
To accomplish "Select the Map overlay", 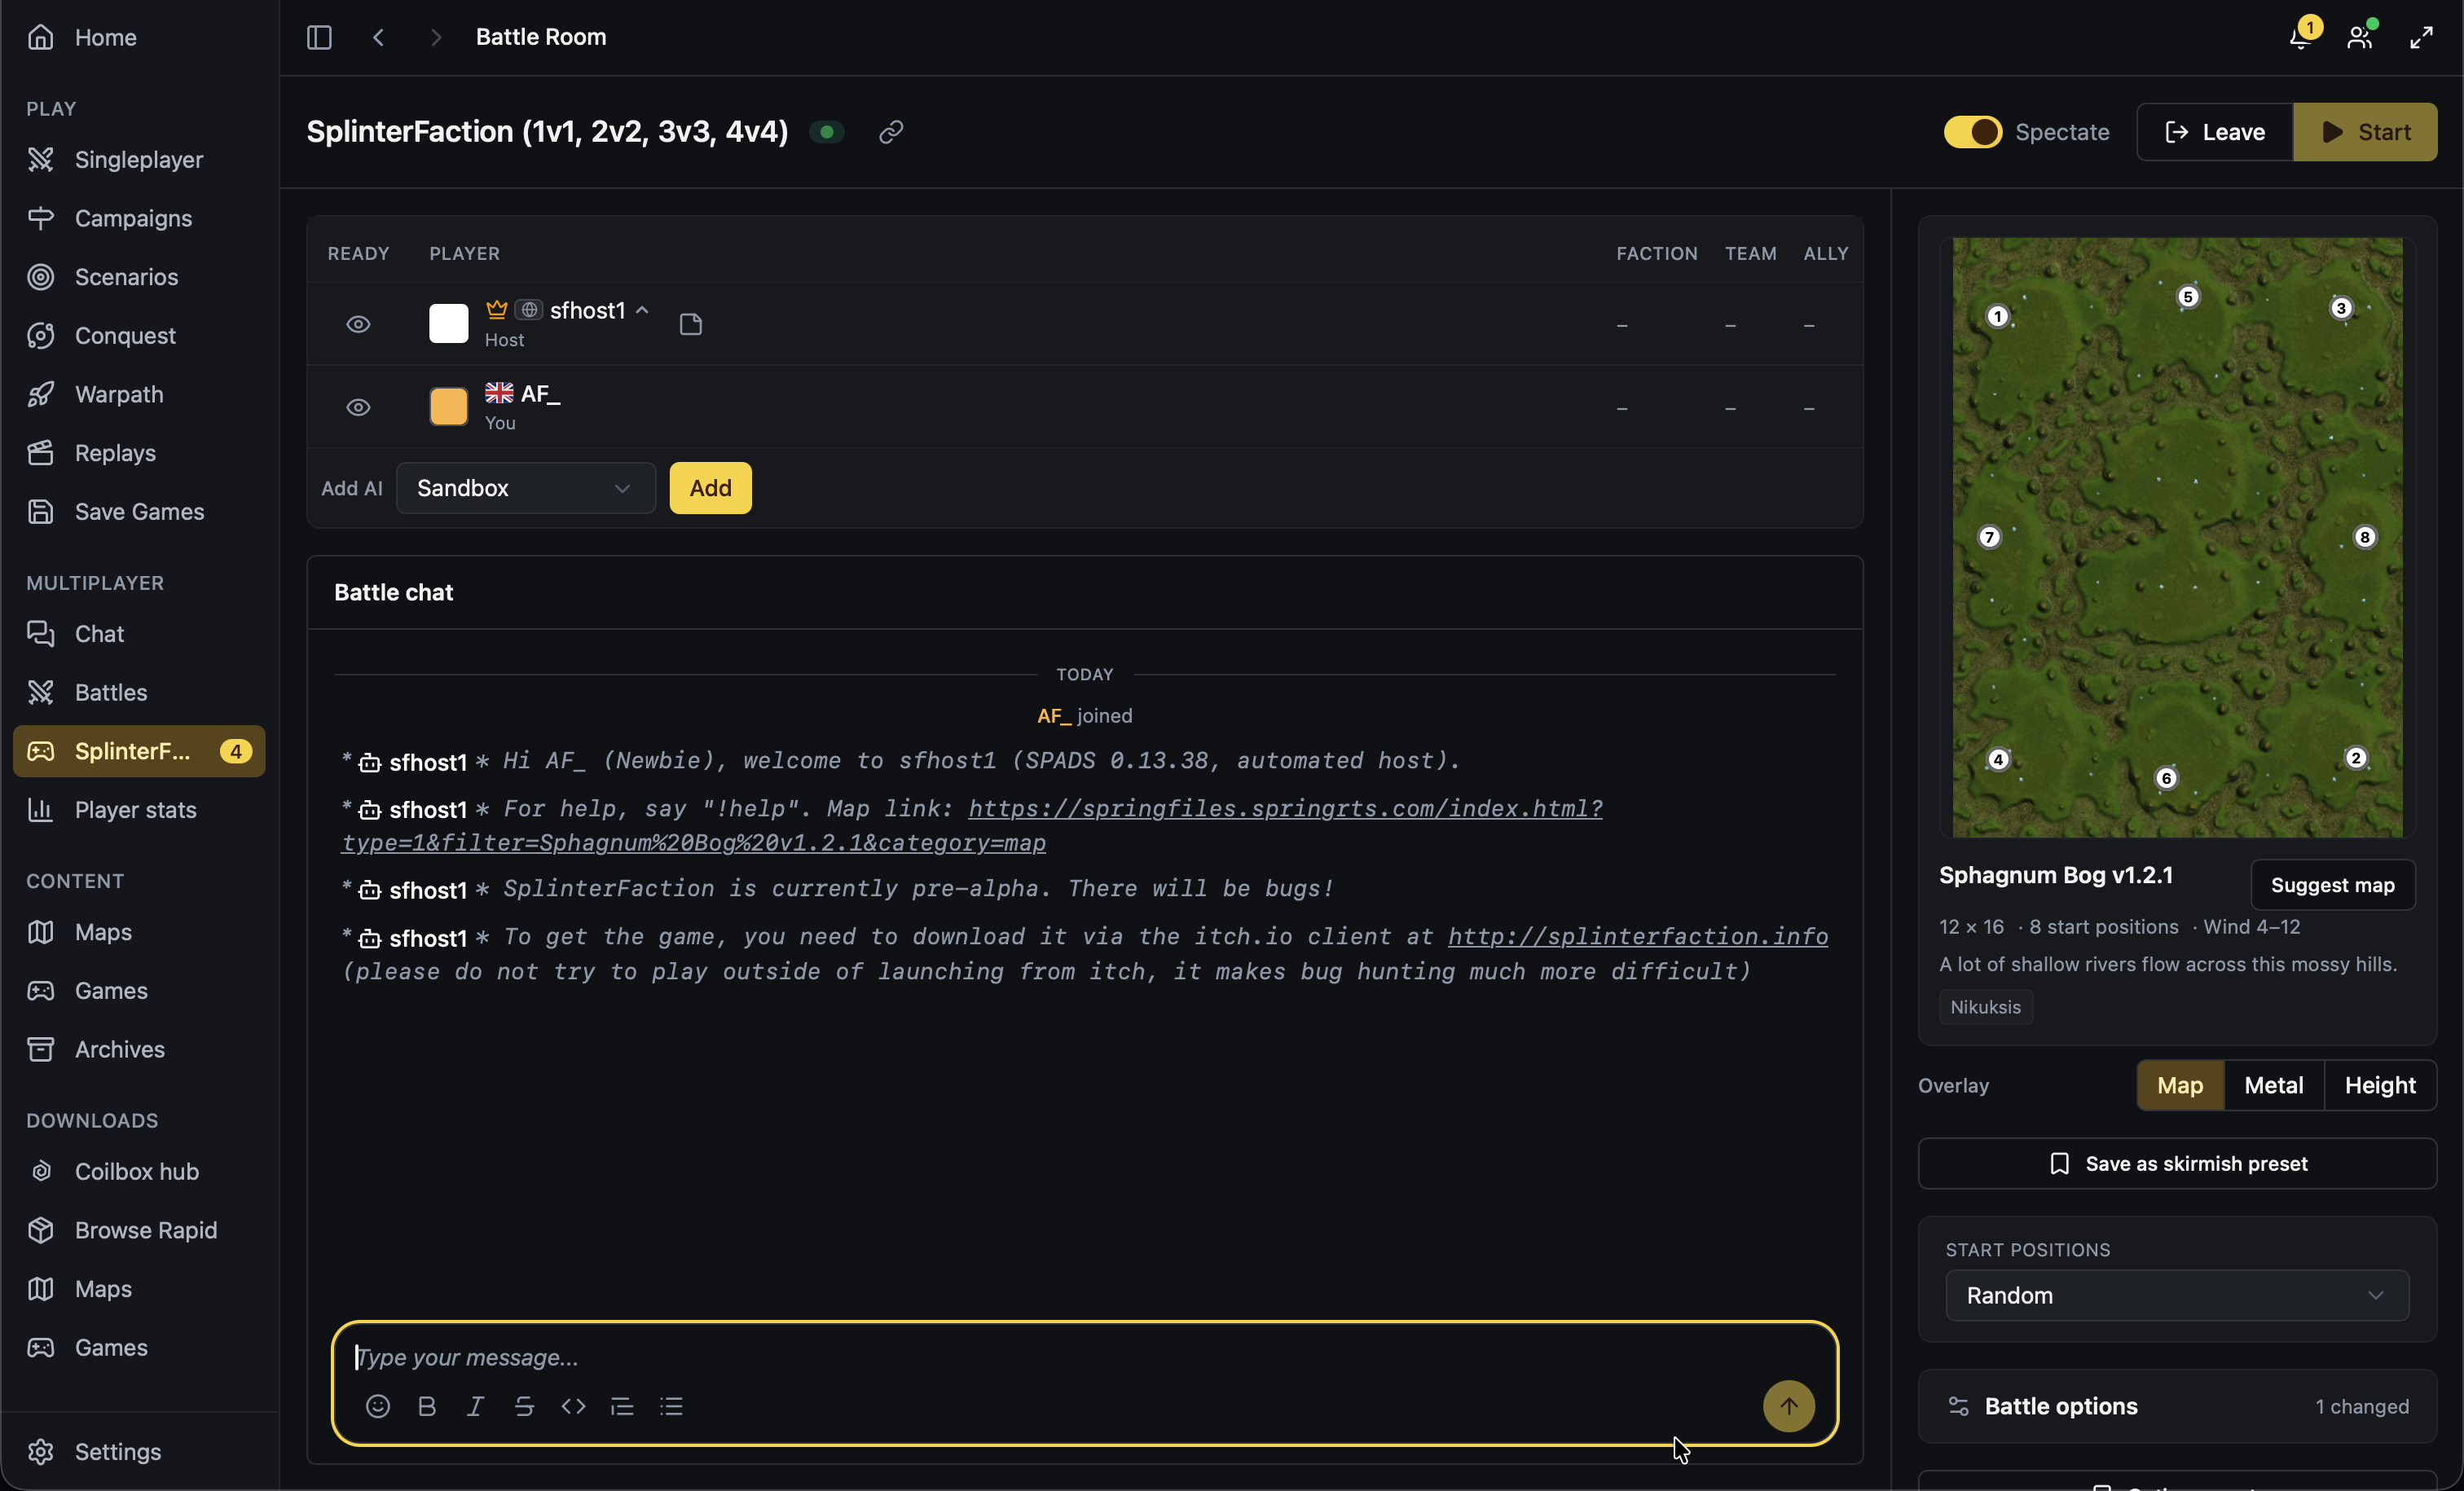I will tap(2179, 1085).
